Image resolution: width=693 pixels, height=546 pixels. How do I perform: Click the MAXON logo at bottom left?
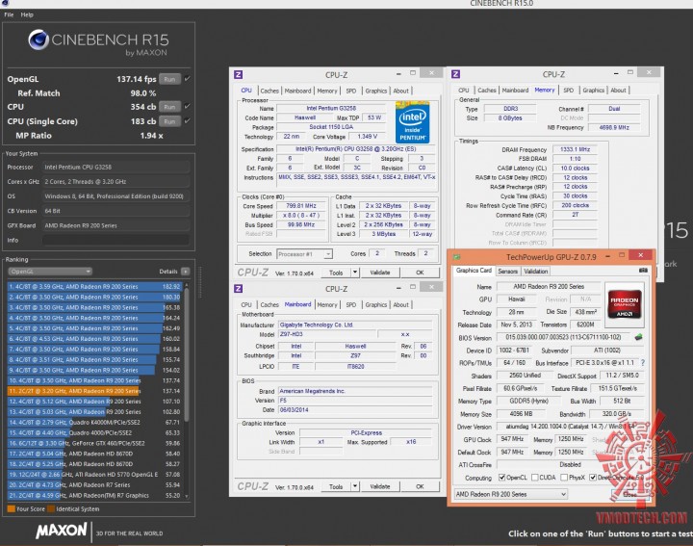pos(62,530)
